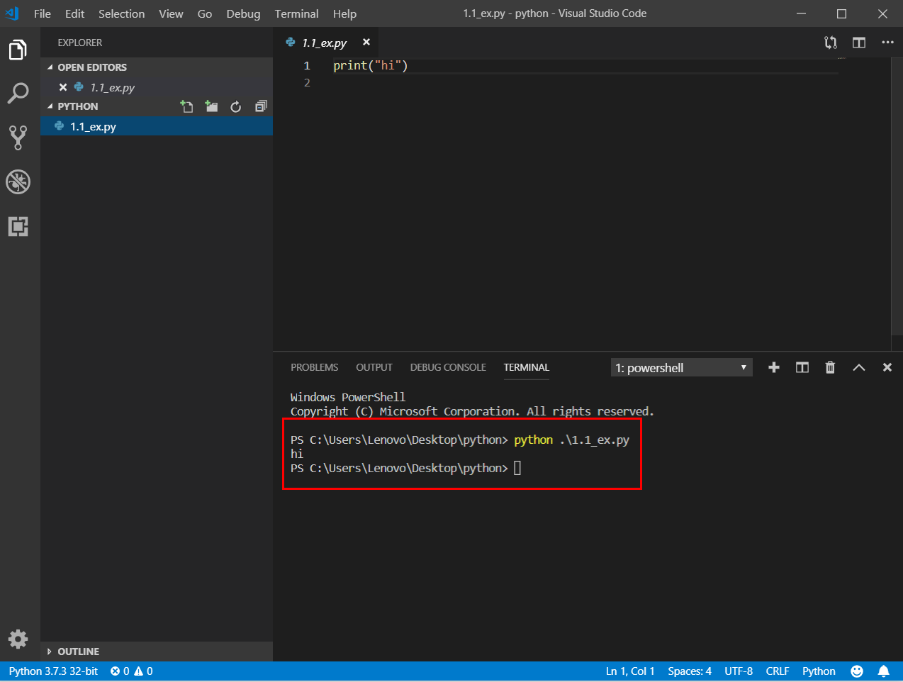The image size is (903, 682).
Task: Select the 1.1_ex.py editor tab
Action: [324, 43]
